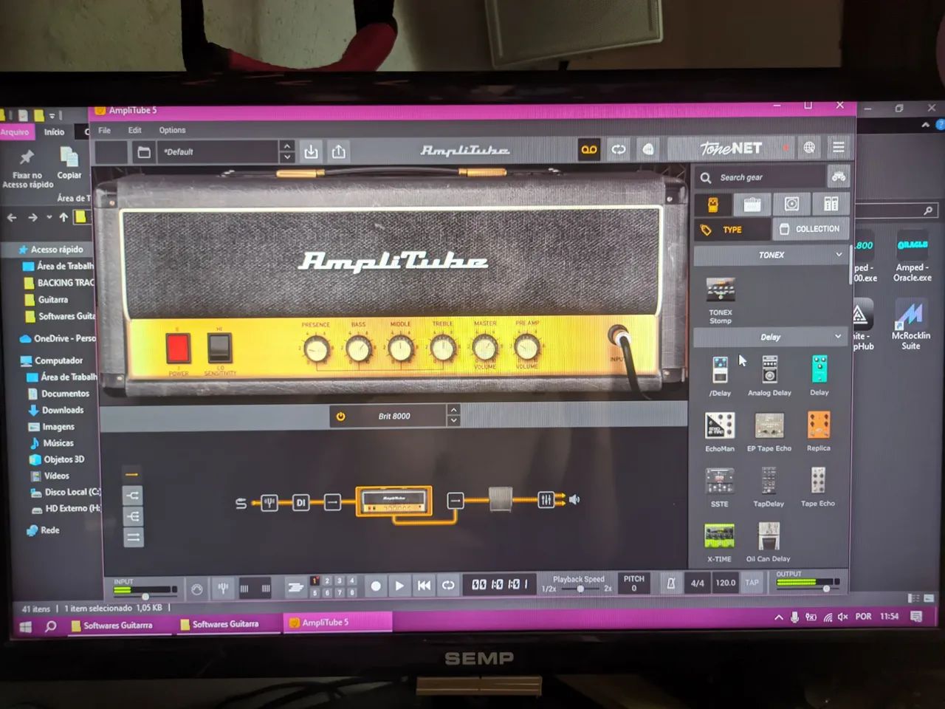Toggle the metronome icon
945x709 pixels.
pyautogui.click(x=671, y=583)
